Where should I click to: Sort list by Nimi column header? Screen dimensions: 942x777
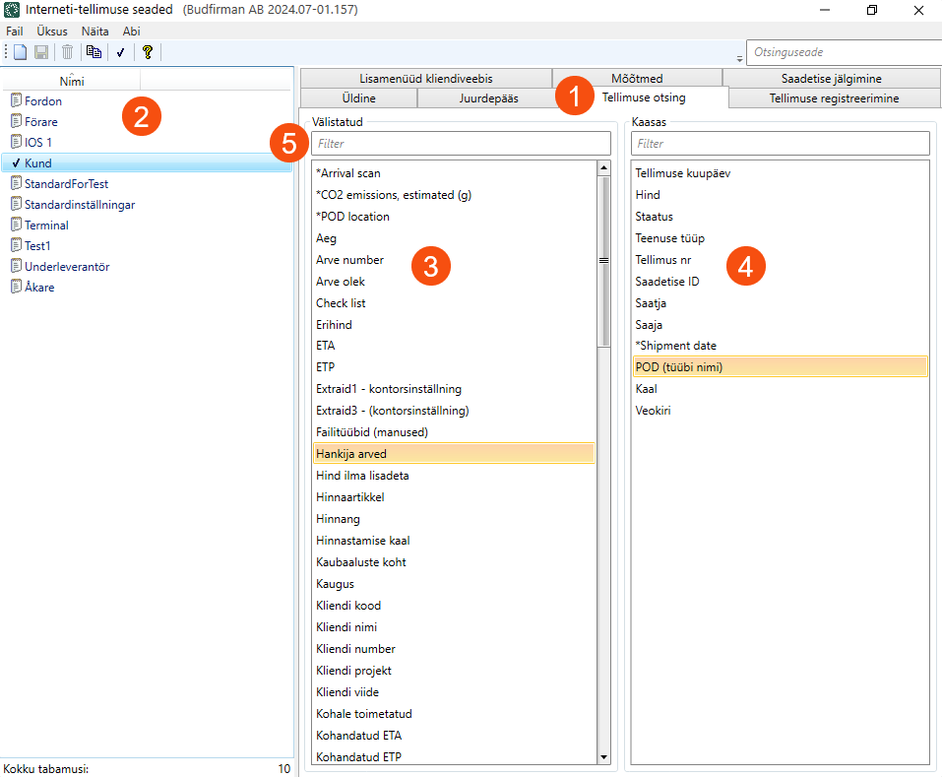(72, 82)
